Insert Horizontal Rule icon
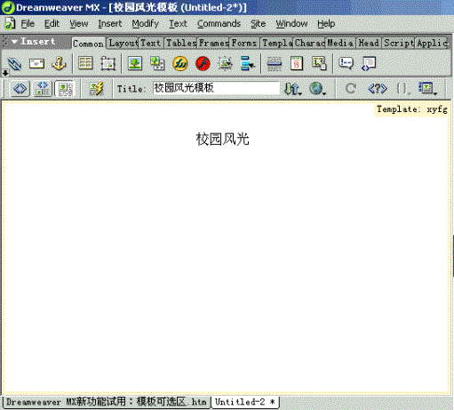454x410 pixels. [275, 63]
